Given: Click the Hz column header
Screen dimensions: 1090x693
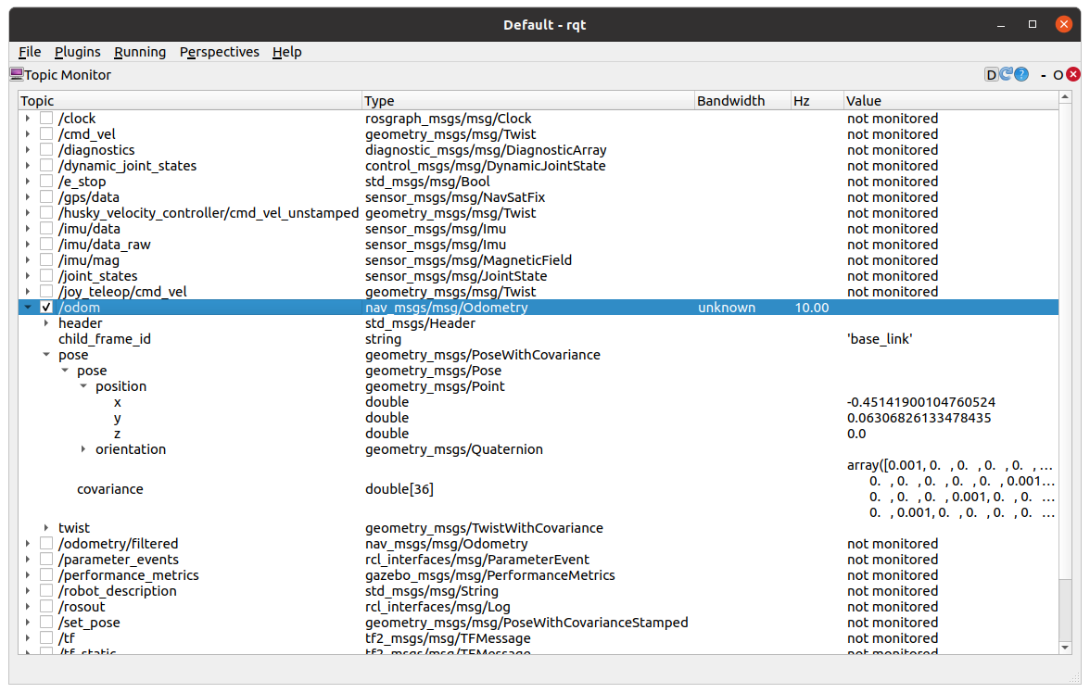Looking at the screenshot, I should click(817, 101).
